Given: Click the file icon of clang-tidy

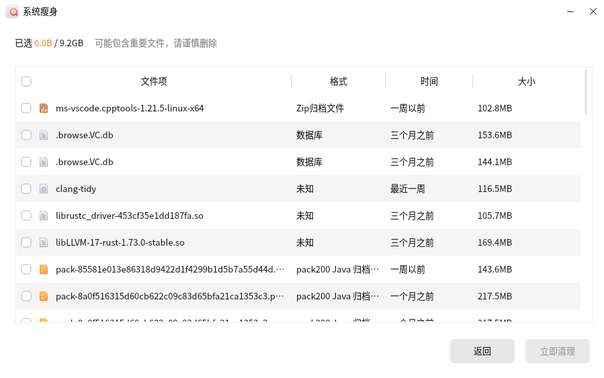Looking at the screenshot, I should [x=44, y=189].
